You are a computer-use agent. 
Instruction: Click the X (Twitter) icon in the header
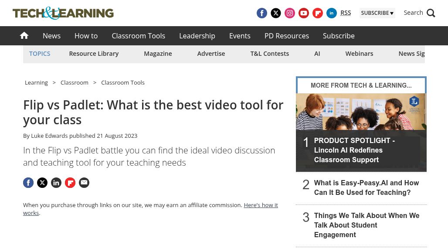[x=275, y=13]
